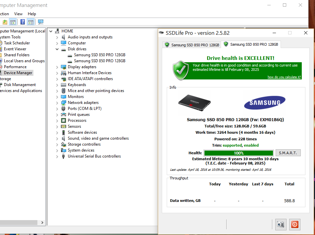The width and height of the screenshot is (315, 235).
Task: Click the Scan for hardware changes toolbar icon
Action: pyautogui.click(x=41, y=22)
